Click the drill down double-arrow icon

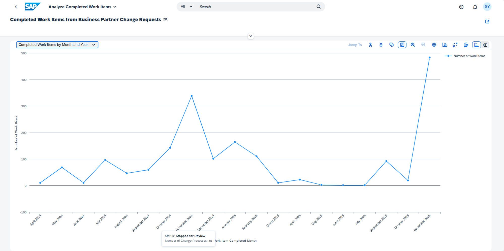click(x=381, y=45)
